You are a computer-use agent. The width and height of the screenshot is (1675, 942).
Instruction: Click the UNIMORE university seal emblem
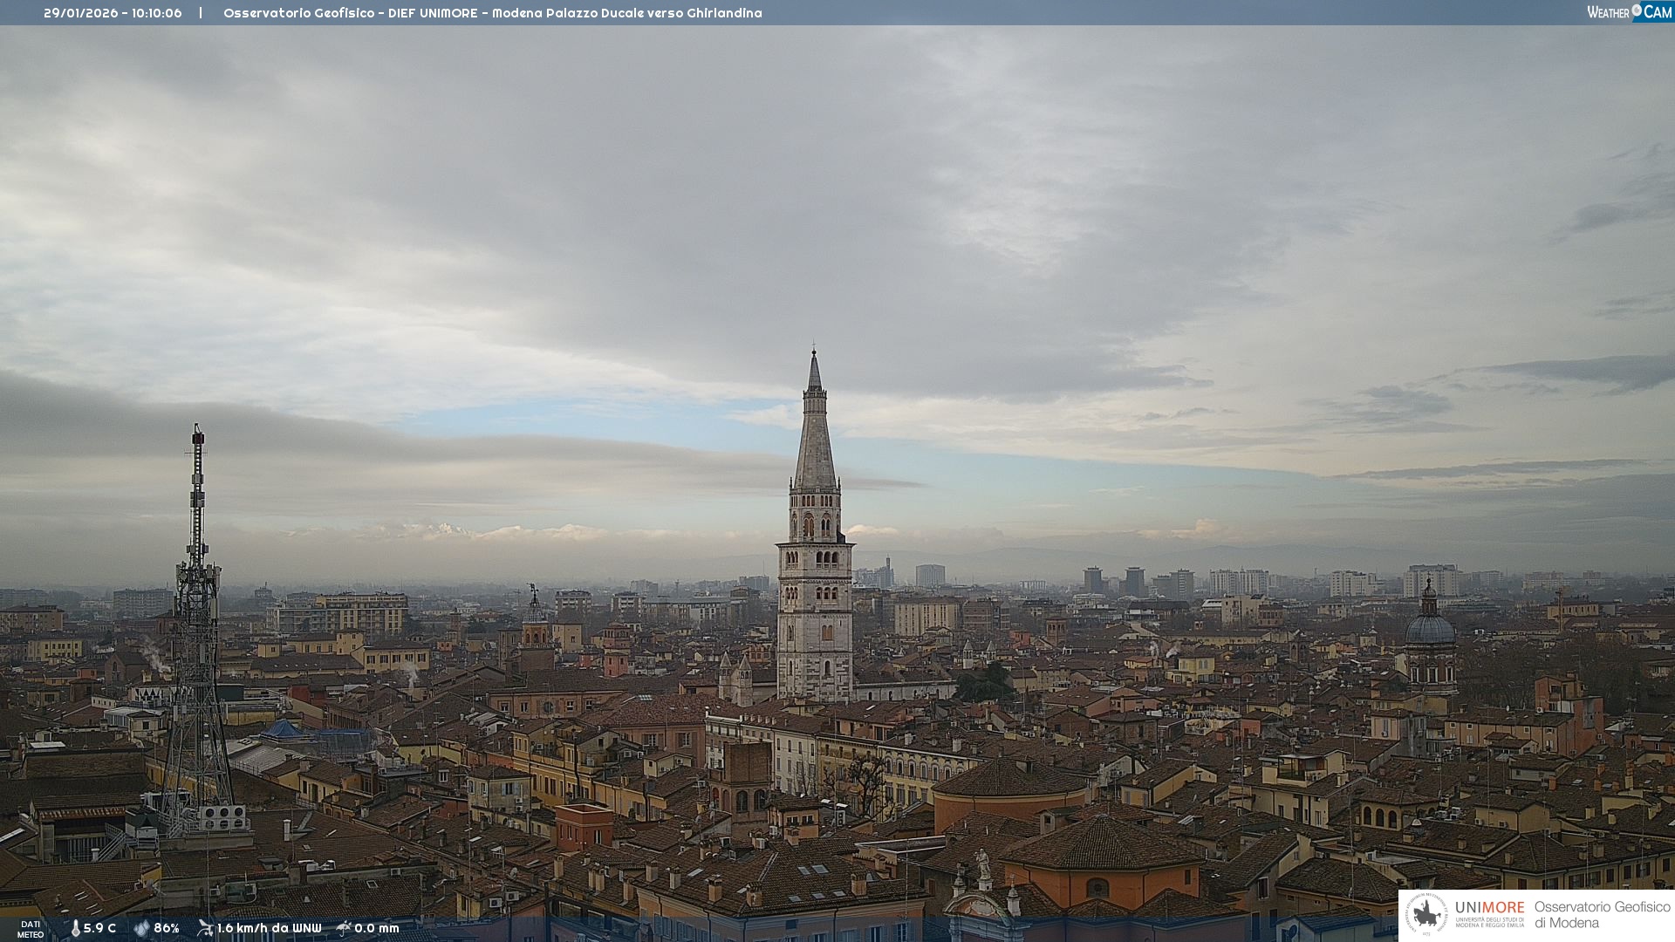tap(1426, 915)
